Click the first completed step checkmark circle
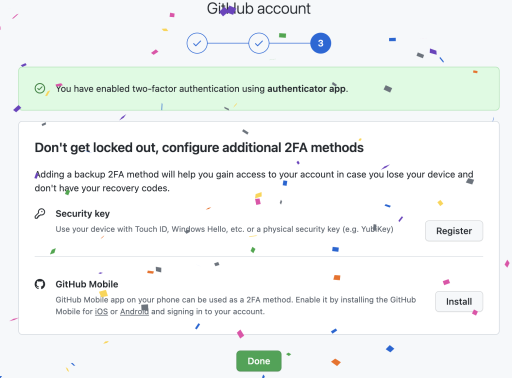Screen dimensions: 512x378 click(x=197, y=43)
